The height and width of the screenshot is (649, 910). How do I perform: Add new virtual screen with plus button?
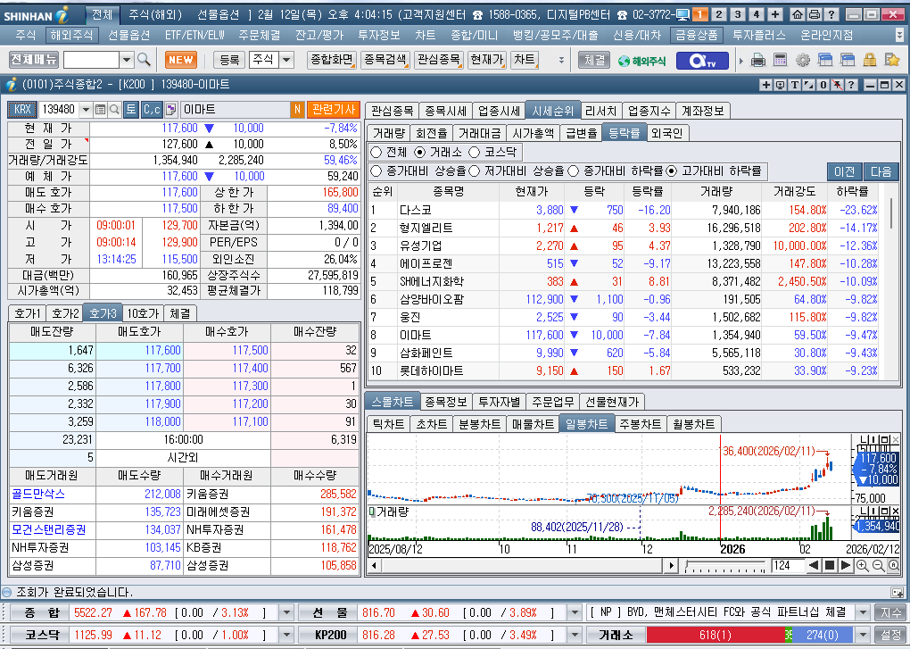click(x=775, y=14)
